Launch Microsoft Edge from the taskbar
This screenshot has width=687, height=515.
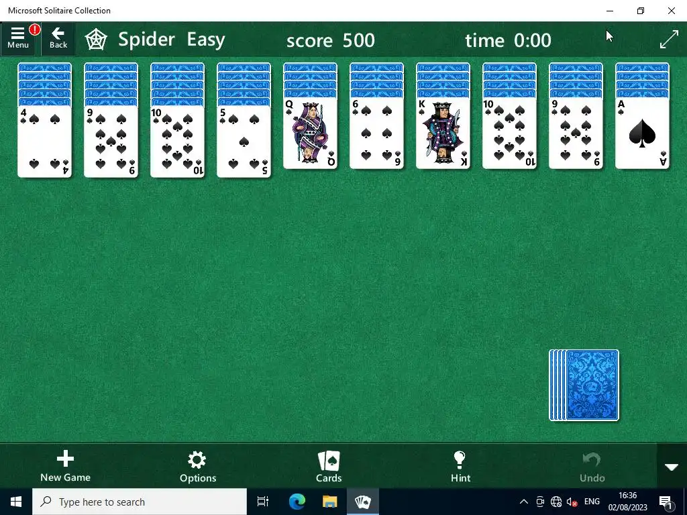coord(297,502)
